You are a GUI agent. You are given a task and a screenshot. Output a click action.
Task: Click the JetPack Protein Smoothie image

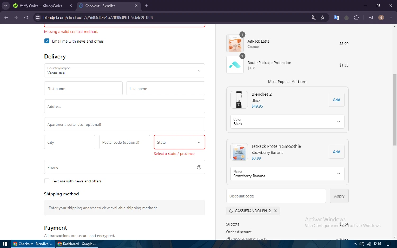pos(239,152)
